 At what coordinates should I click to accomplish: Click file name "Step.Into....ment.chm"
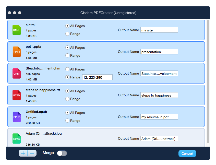pyautogui.click(x=43, y=68)
